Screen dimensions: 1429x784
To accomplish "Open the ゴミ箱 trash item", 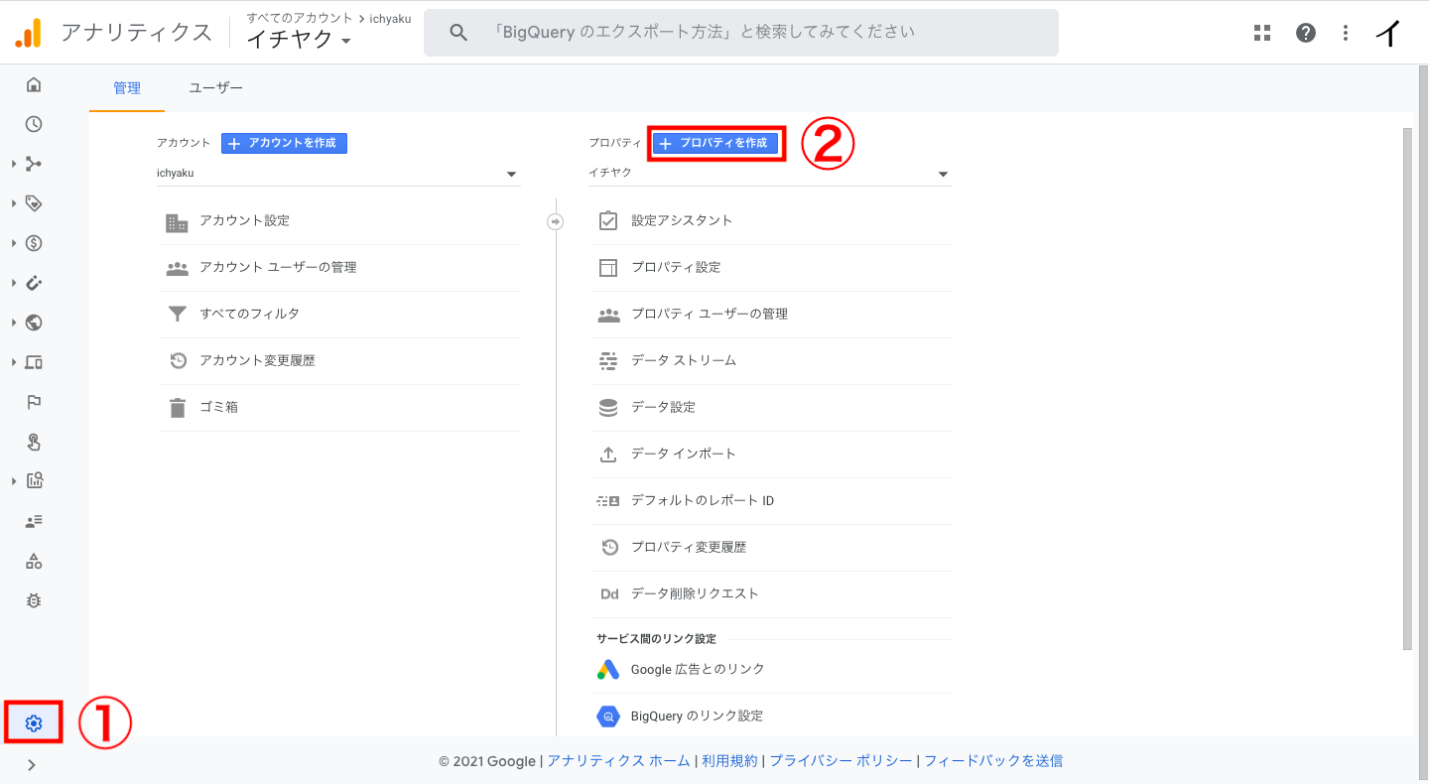I will tap(338, 408).
